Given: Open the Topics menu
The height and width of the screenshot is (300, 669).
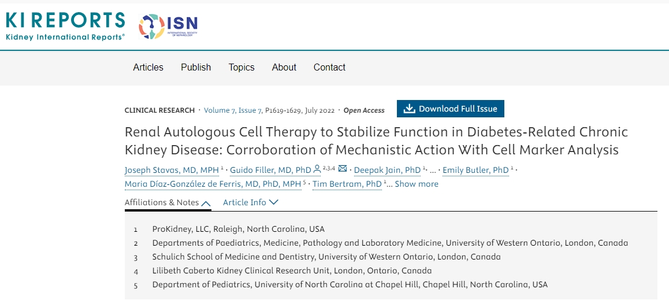Looking at the screenshot, I should (x=241, y=67).
